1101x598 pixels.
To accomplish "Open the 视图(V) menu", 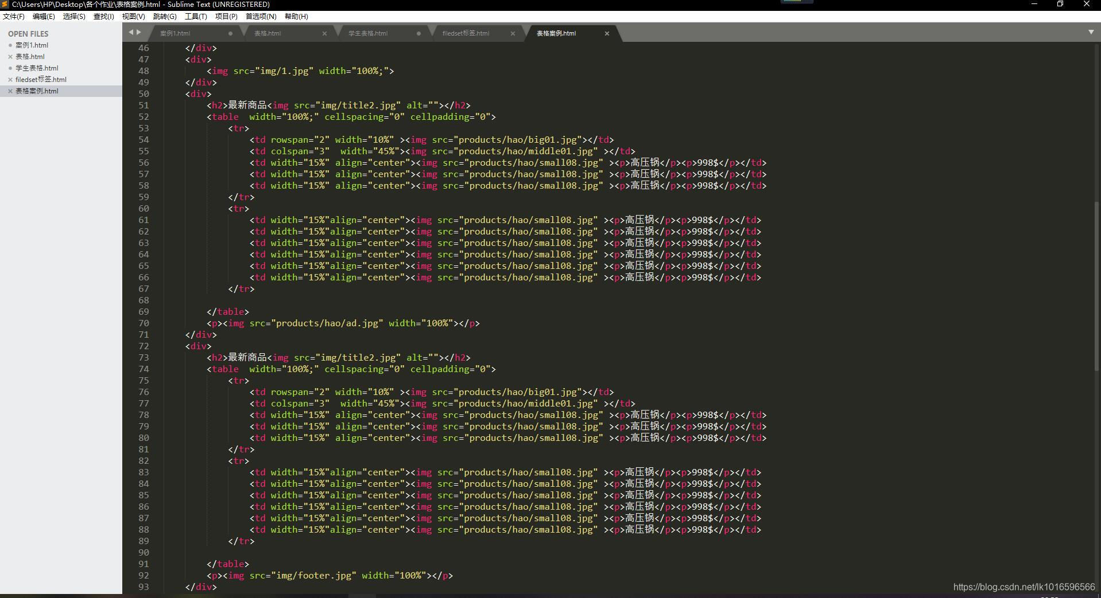I will (x=134, y=16).
